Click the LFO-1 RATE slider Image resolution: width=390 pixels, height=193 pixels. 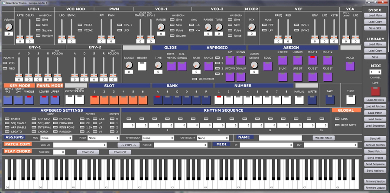click(x=20, y=29)
